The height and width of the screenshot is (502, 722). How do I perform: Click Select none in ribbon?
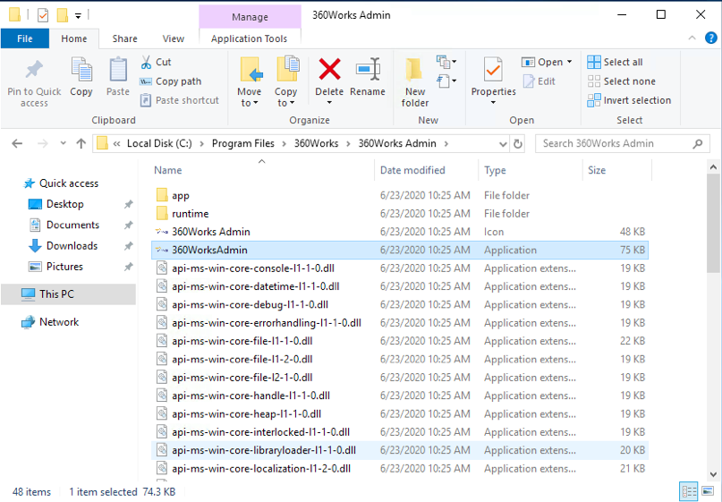(x=621, y=81)
